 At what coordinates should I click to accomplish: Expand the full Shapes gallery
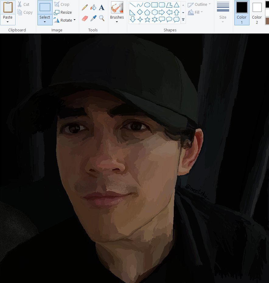point(183,20)
